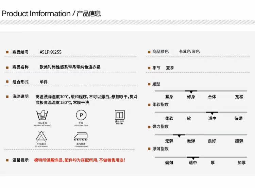This screenshot has height=188, width=255.
Task: Click the 柔软 softness label
Action: (169, 118)
